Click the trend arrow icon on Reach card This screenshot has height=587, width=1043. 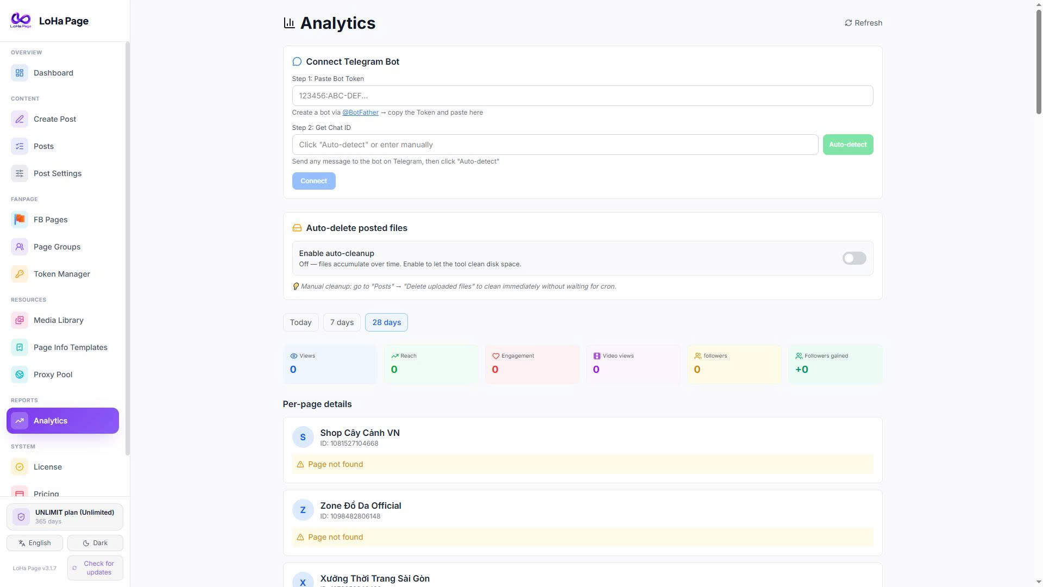(395, 356)
